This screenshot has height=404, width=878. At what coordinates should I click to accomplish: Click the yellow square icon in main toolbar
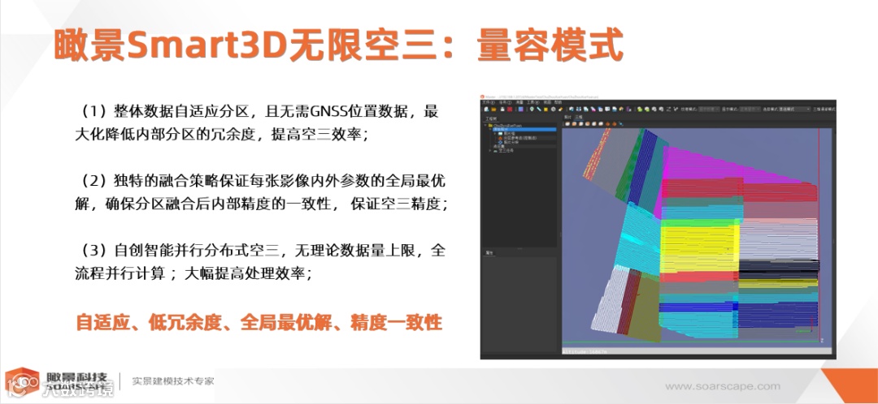546,110
